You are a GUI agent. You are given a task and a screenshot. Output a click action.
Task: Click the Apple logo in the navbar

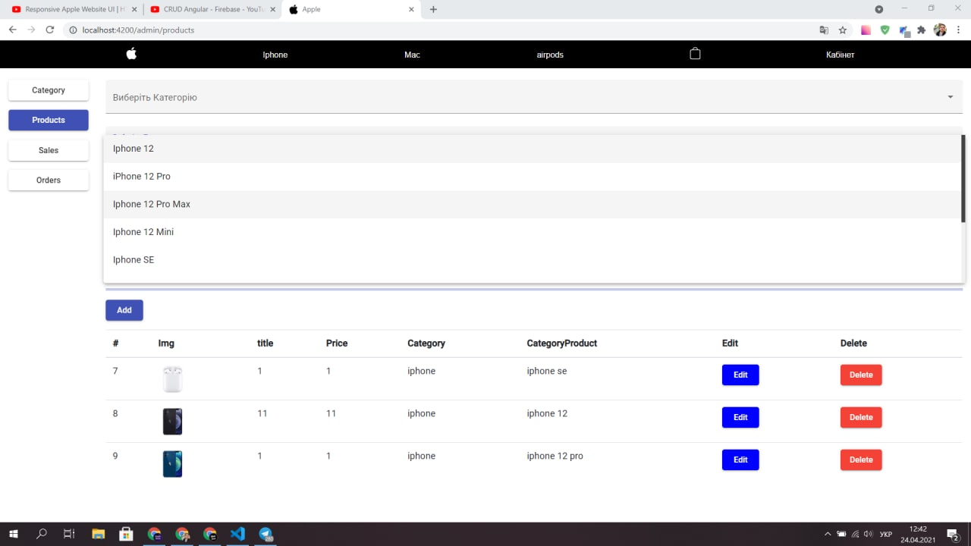pyautogui.click(x=131, y=54)
